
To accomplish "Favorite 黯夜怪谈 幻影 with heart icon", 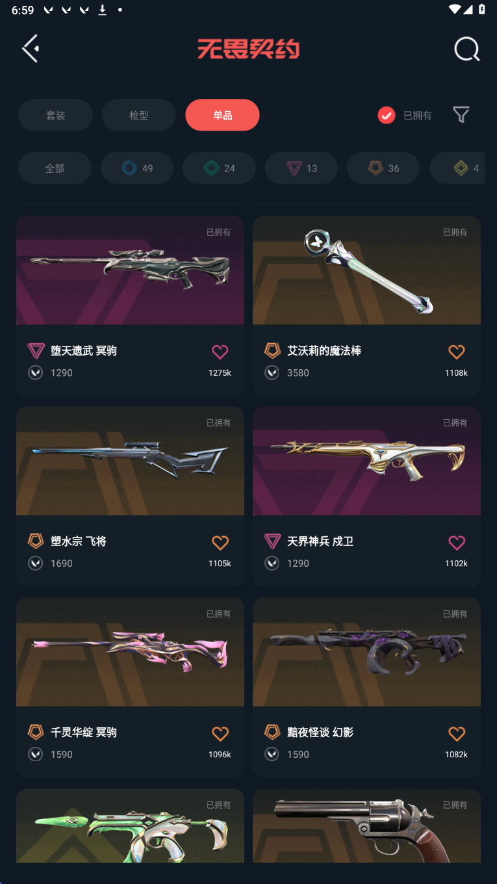I will click(457, 734).
